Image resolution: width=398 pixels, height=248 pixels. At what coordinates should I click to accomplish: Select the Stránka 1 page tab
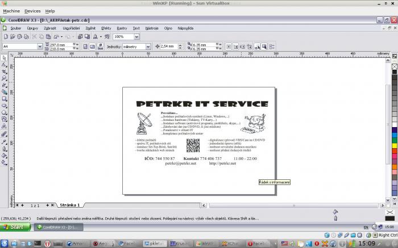click(70, 205)
